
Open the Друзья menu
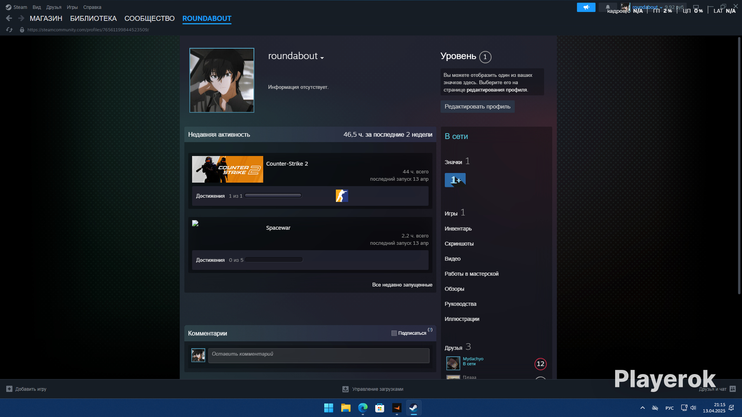(54, 7)
